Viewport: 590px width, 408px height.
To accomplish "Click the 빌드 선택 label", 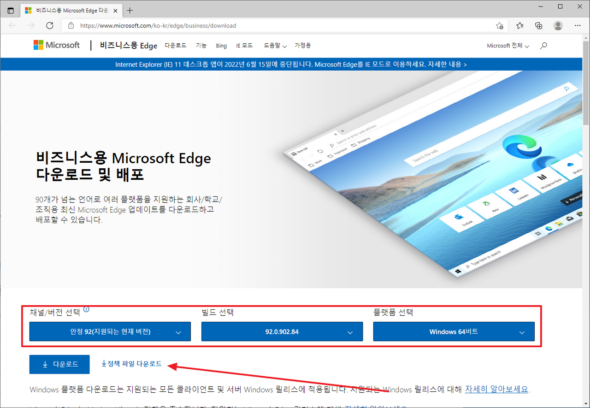I will click(218, 313).
